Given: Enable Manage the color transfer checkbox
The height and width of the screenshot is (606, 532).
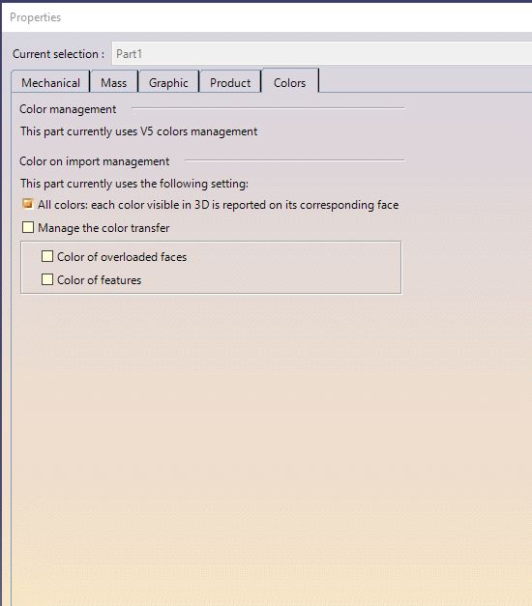Looking at the screenshot, I should (28, 227).
